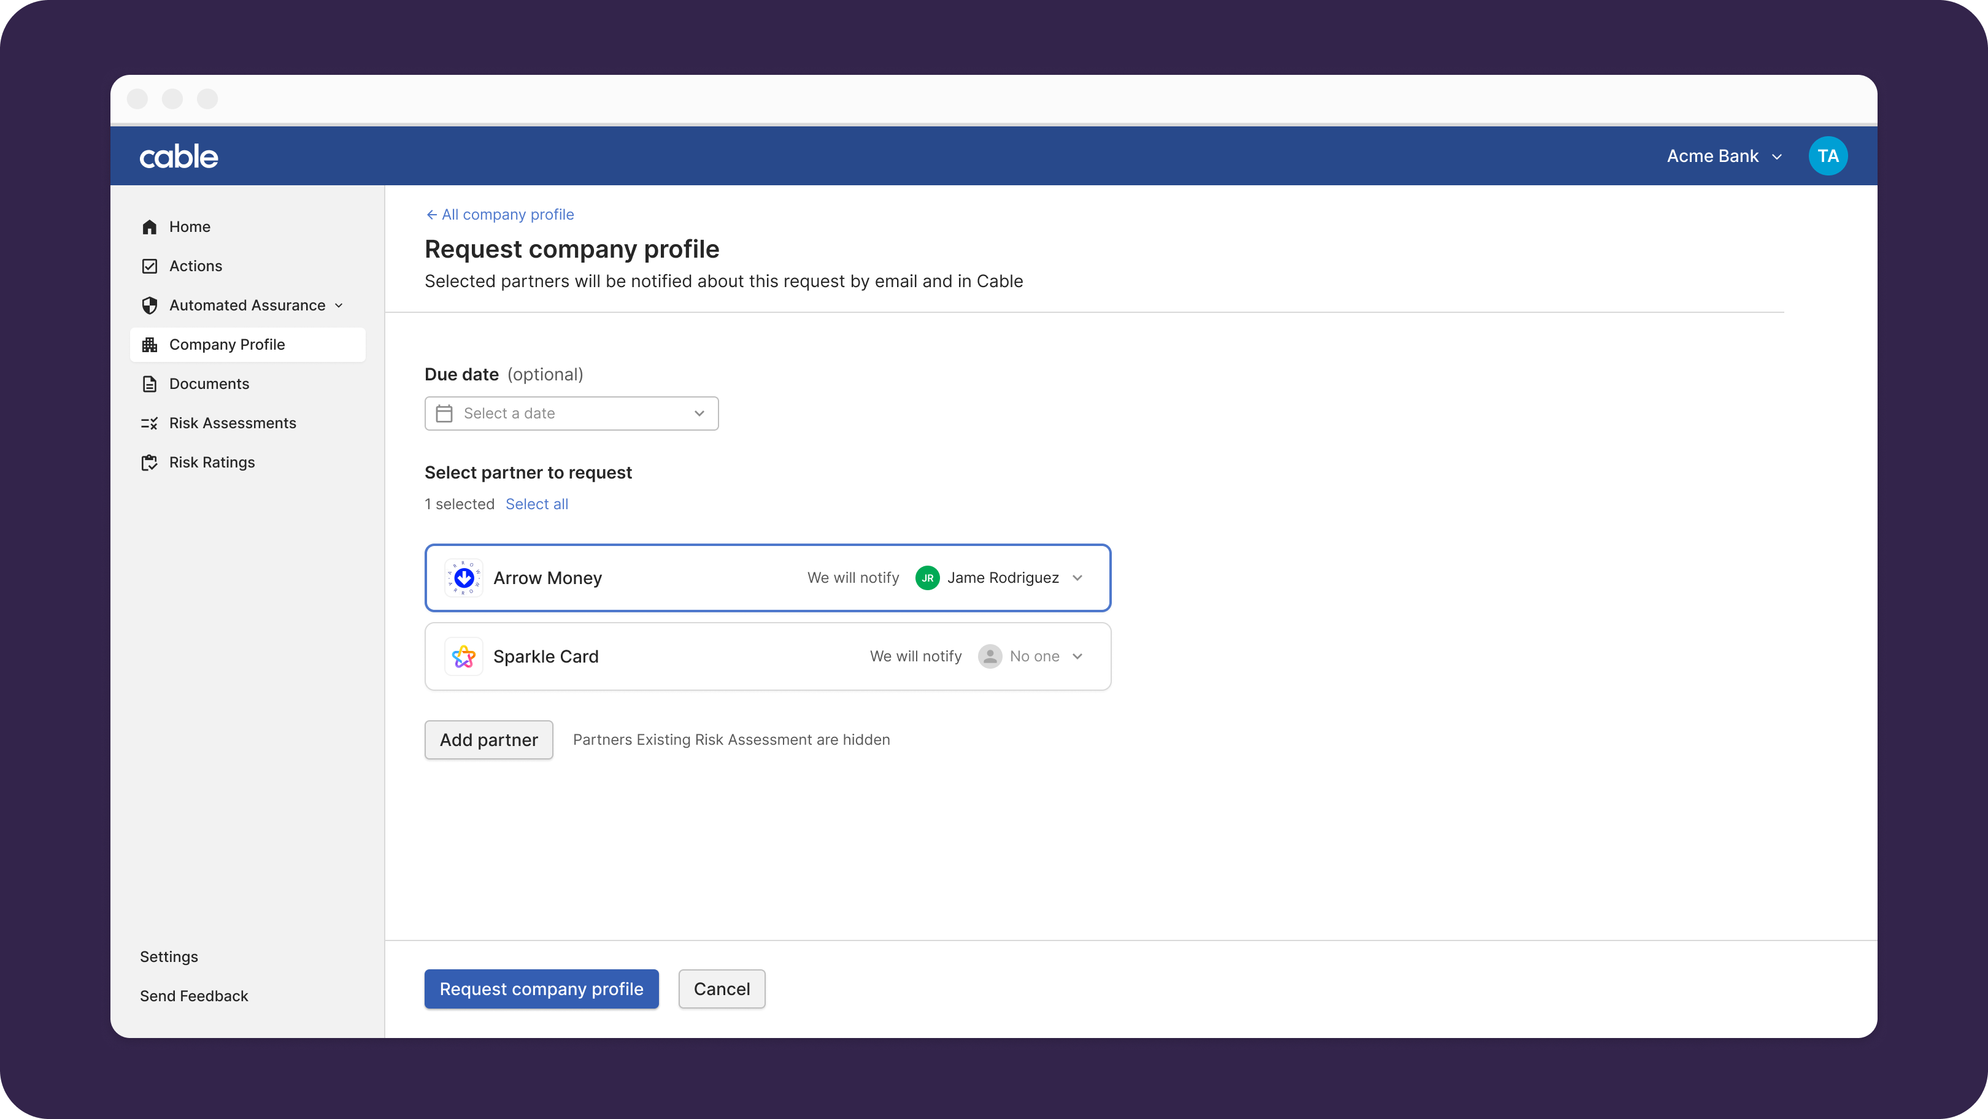Click the Request company profile button
1988x1119 pixels.
(541, 990)
